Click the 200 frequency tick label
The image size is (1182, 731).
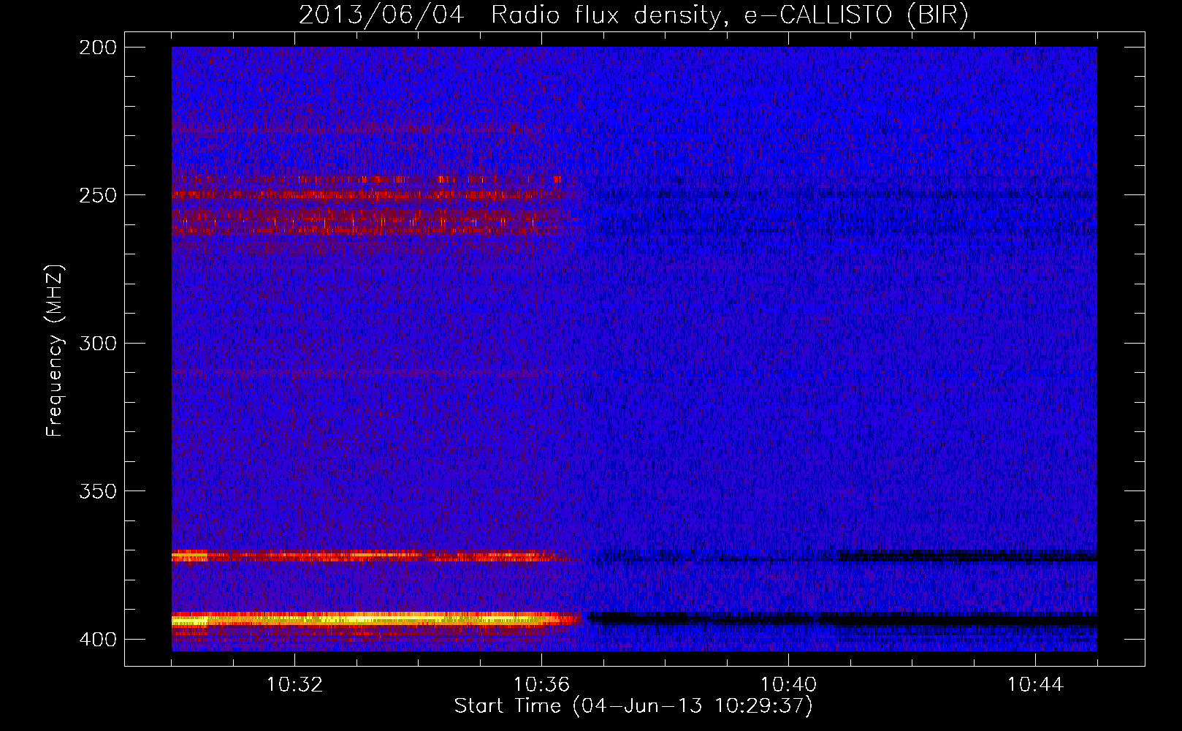click(97, 48)
